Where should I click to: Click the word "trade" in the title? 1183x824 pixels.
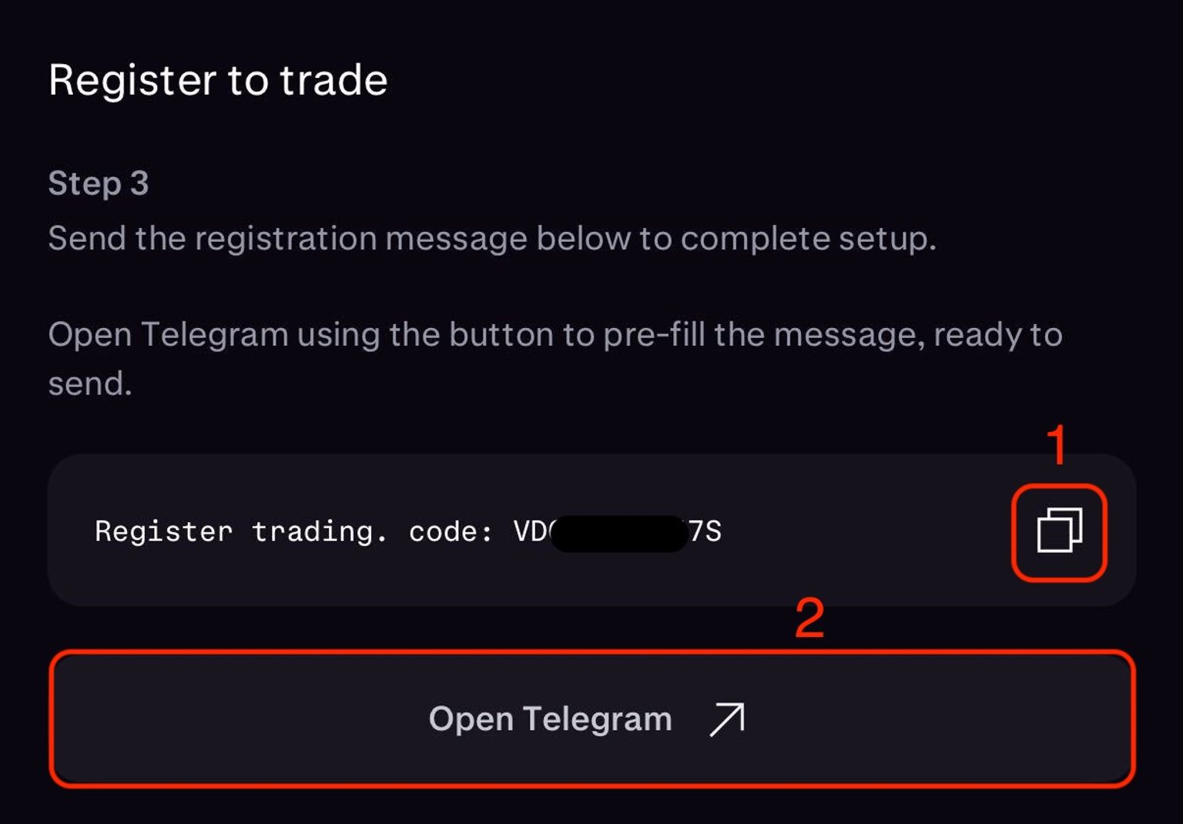333,80
